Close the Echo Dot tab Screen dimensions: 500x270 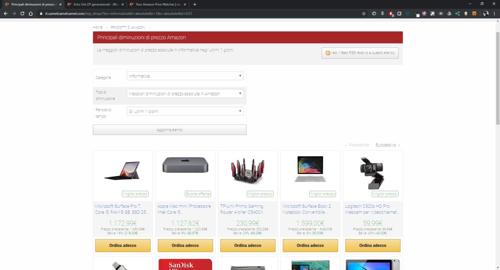(x=123, y=5)
